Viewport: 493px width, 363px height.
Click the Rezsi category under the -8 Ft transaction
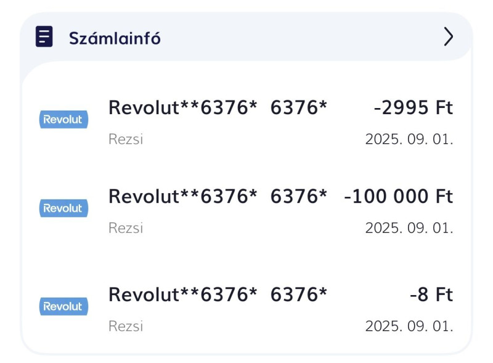(x=126, y=326)
